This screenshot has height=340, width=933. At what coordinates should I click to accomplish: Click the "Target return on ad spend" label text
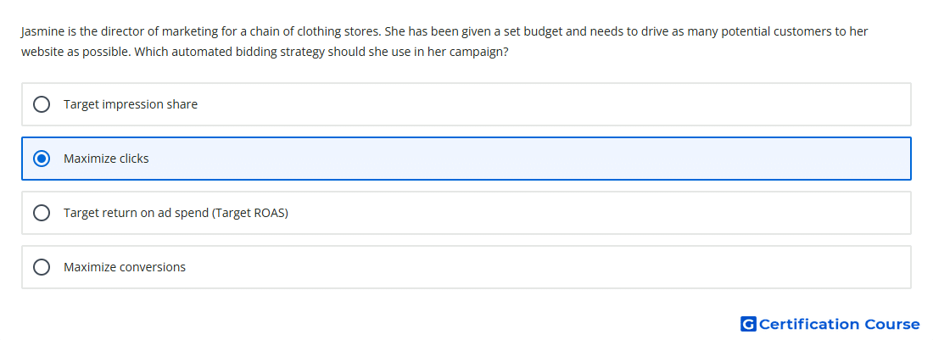[137, 213]
